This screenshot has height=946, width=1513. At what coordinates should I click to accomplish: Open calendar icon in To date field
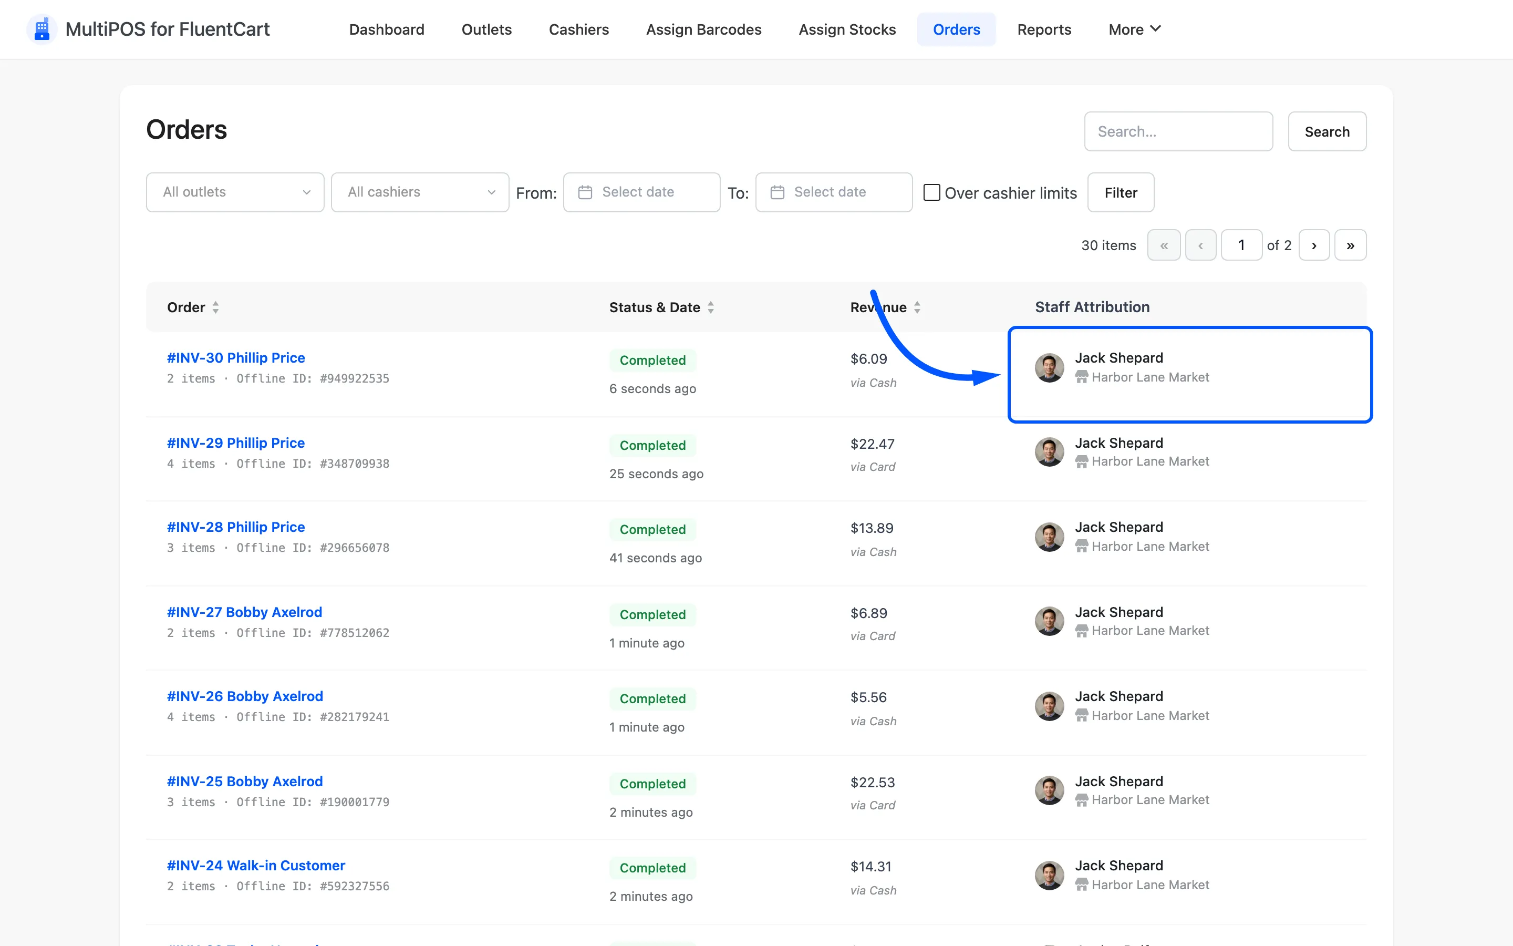click(777, 192)
